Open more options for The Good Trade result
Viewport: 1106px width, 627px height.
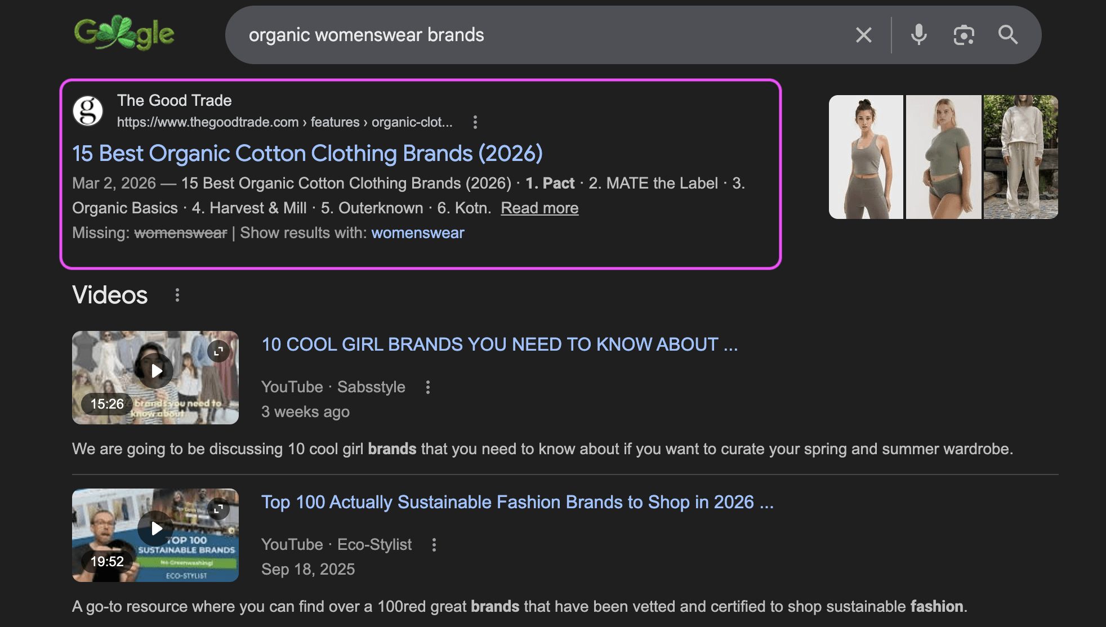[475, 122]
